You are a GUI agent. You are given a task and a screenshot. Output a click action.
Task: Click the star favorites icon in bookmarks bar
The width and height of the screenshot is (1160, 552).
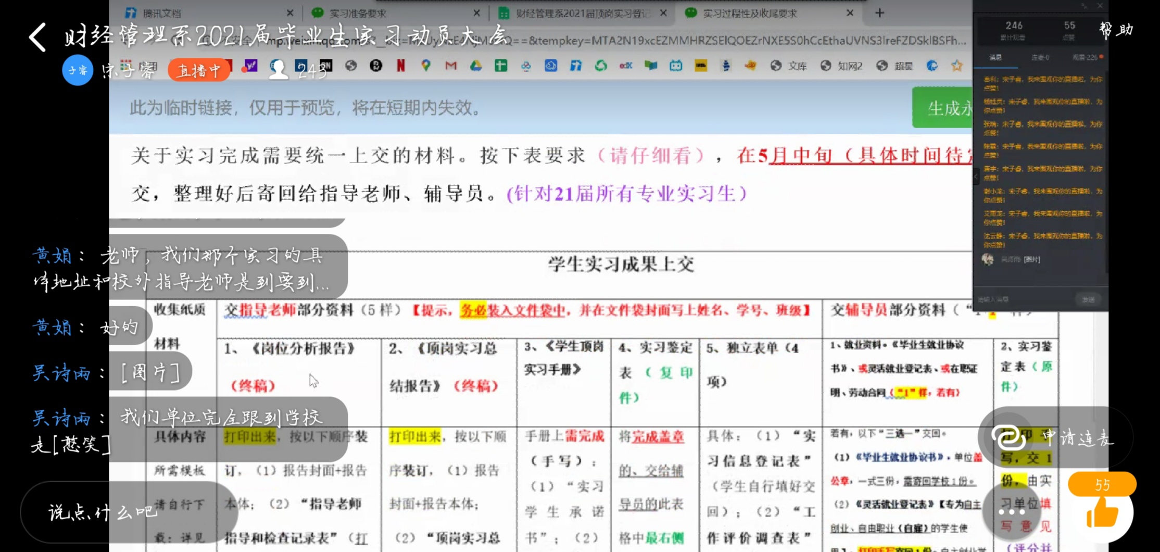[957, 66]
